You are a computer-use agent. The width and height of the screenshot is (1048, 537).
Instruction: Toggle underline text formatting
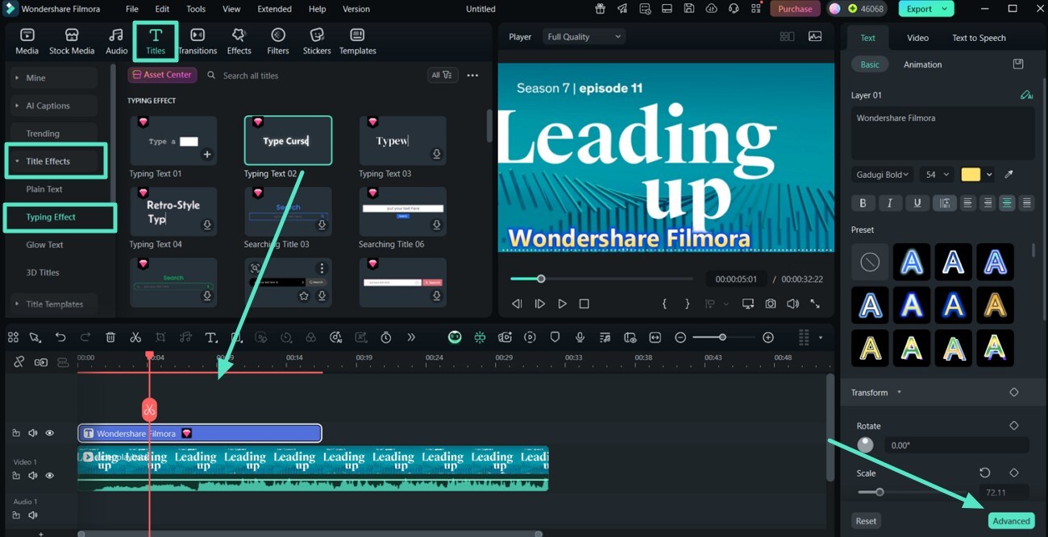tap(917, 204)
